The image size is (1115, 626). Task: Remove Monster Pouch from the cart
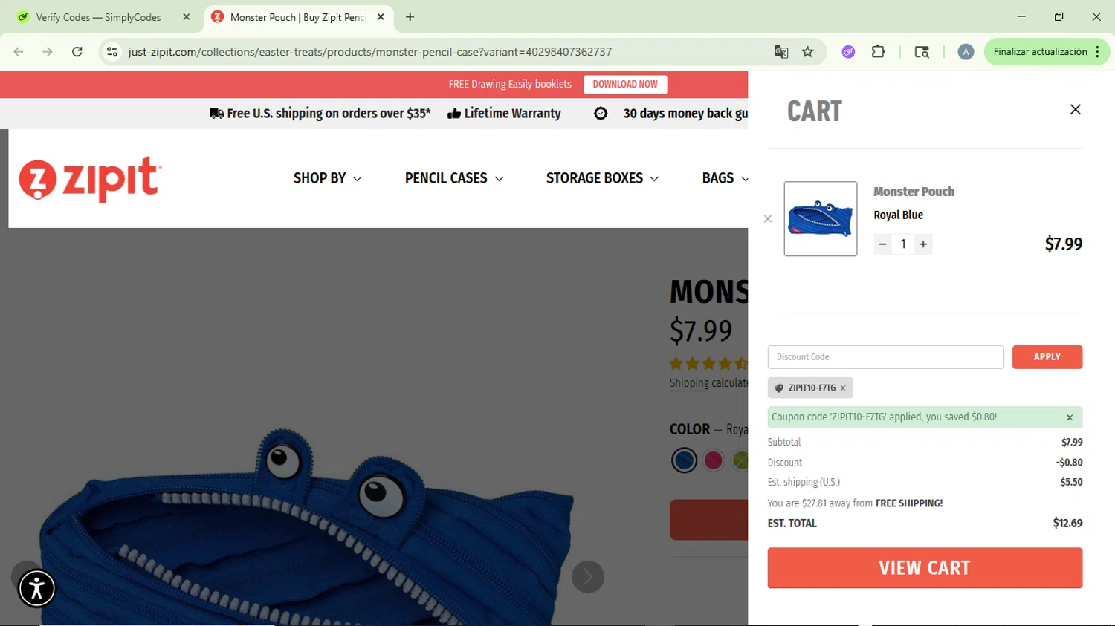pyautogui.click(x=768, y=219)
